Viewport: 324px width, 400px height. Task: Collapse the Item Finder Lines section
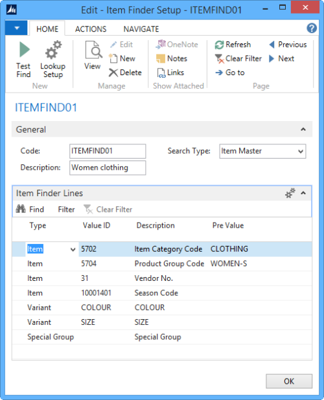click(303, 193)
